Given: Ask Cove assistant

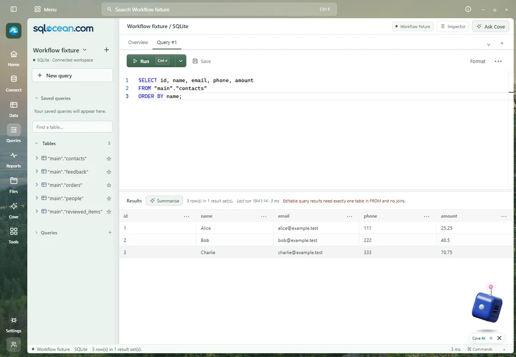Looking at the screenshot, I should pyautogui.click(x=491, y=26).
